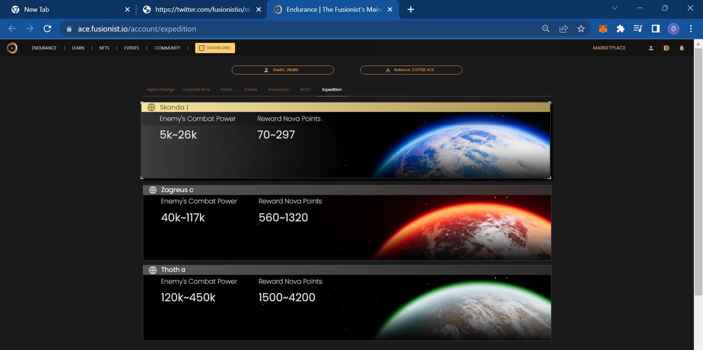Switch to the Events account tab
This screenshot has height=350, width=703.
[x=251, y=90]
